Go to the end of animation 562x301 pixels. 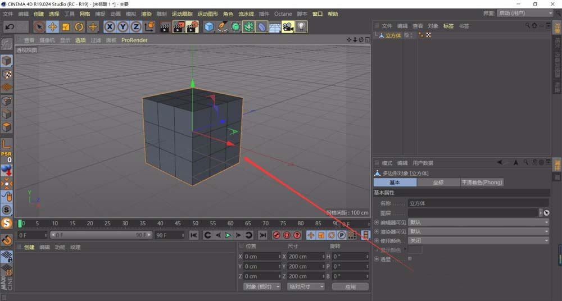pos(262,235)
